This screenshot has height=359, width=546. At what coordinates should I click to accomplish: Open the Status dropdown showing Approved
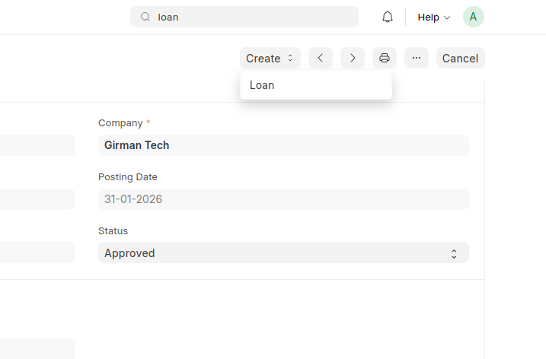(283, 253)
